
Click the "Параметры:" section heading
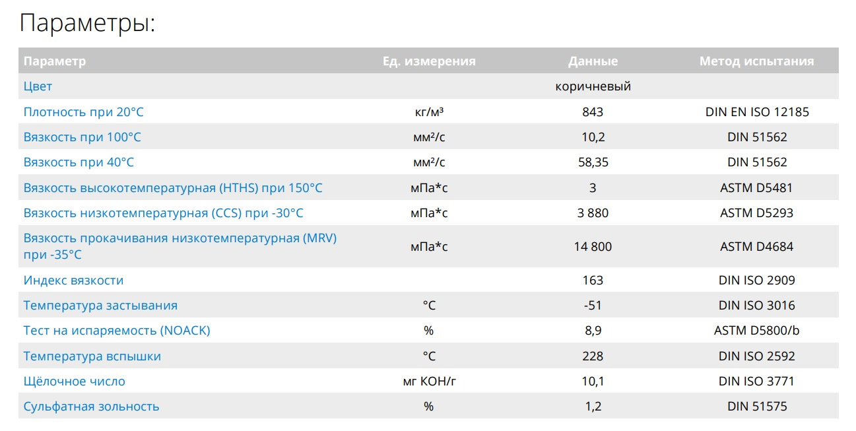pos(87,23)
